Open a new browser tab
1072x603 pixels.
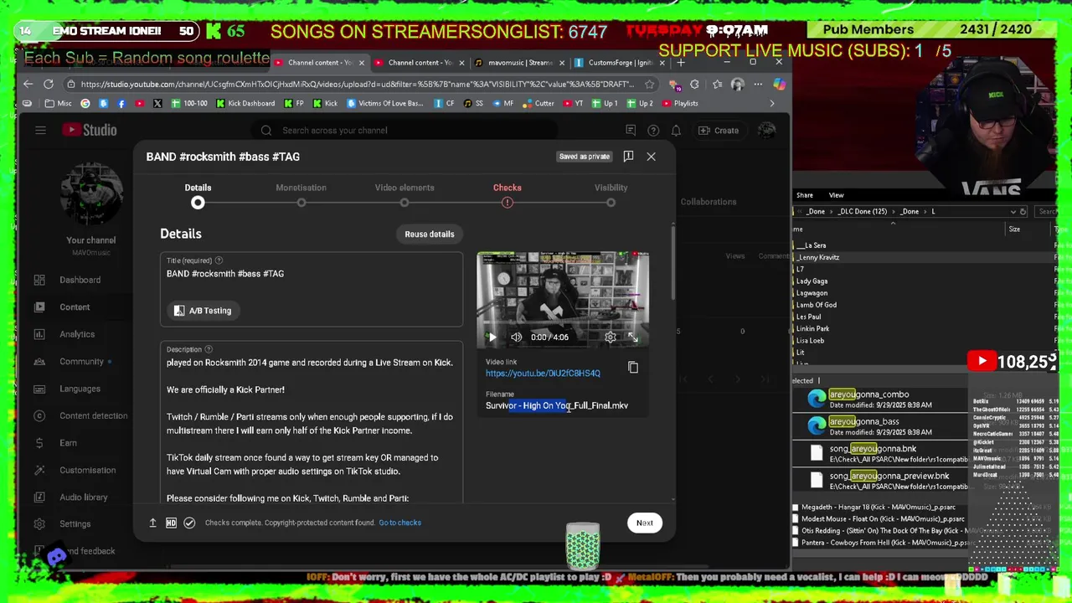pyautogui.click(x=681, y=63)
